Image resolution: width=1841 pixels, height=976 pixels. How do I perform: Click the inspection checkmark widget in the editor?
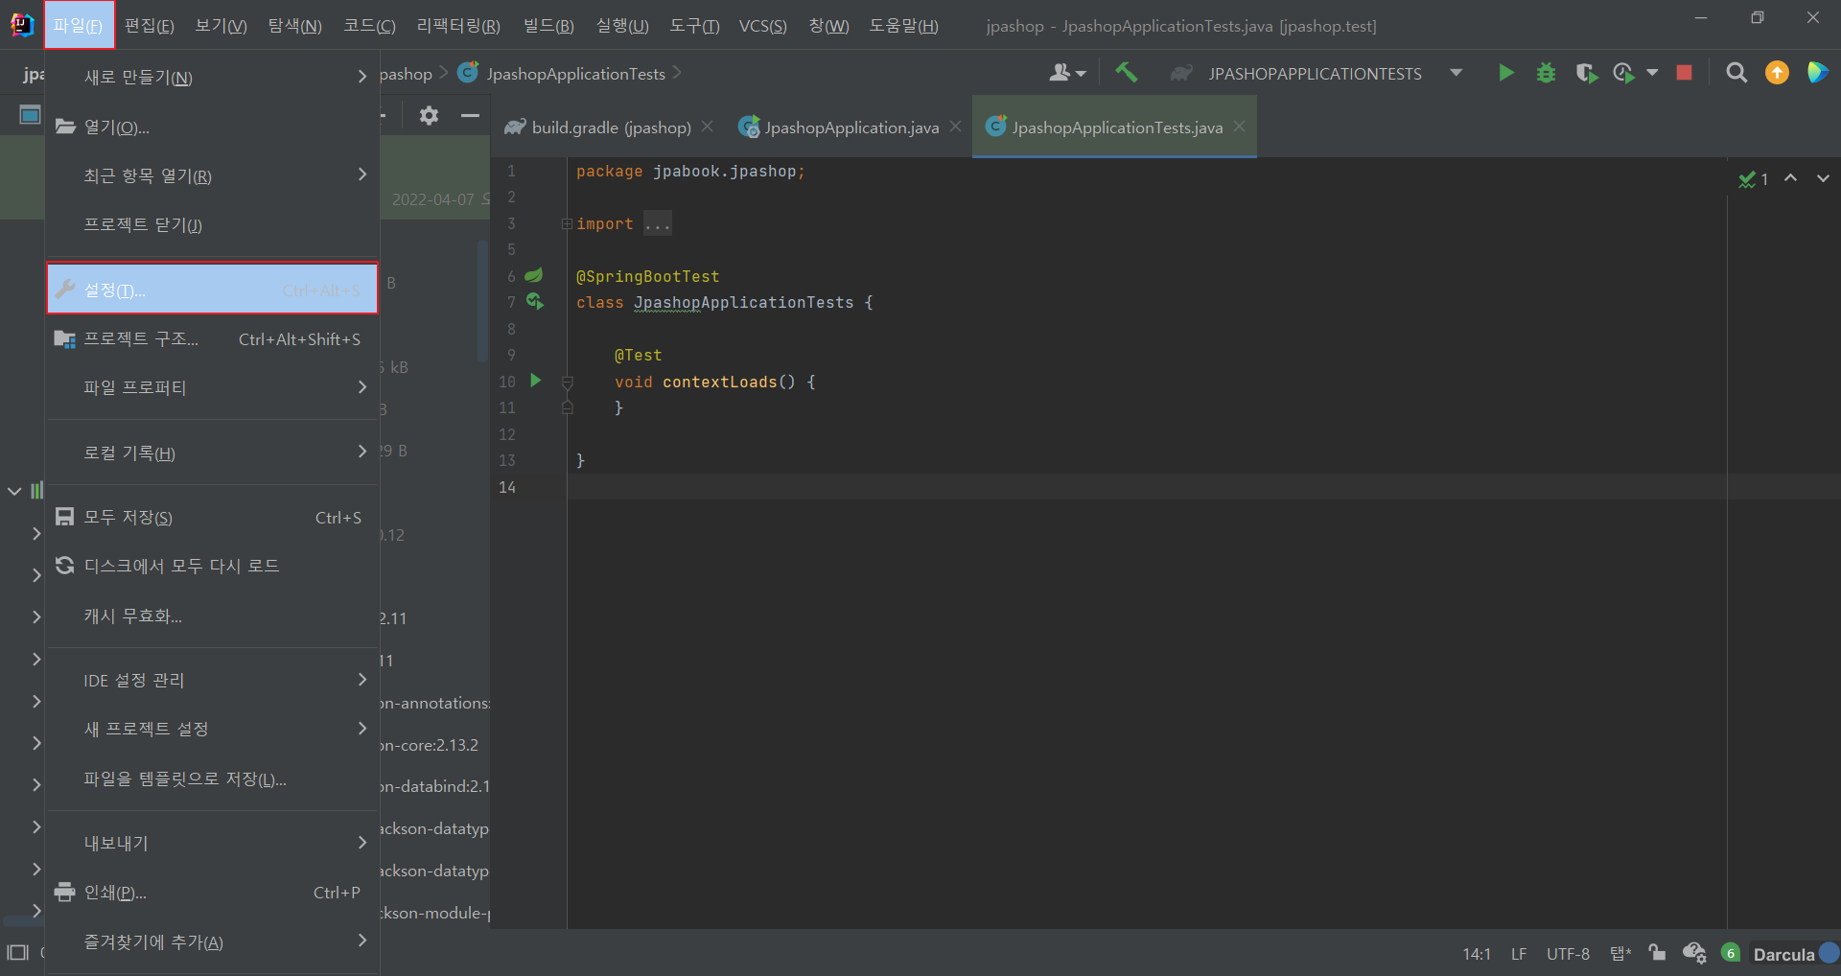coord(1754,179)
